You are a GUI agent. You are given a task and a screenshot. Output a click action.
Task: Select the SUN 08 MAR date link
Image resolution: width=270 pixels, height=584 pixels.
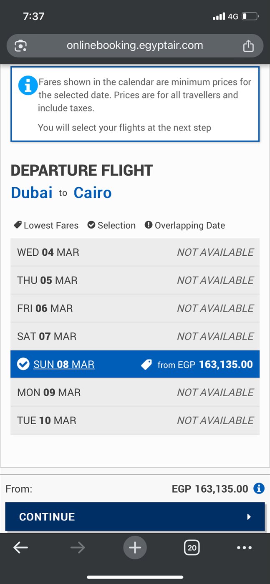click(64, 365)
